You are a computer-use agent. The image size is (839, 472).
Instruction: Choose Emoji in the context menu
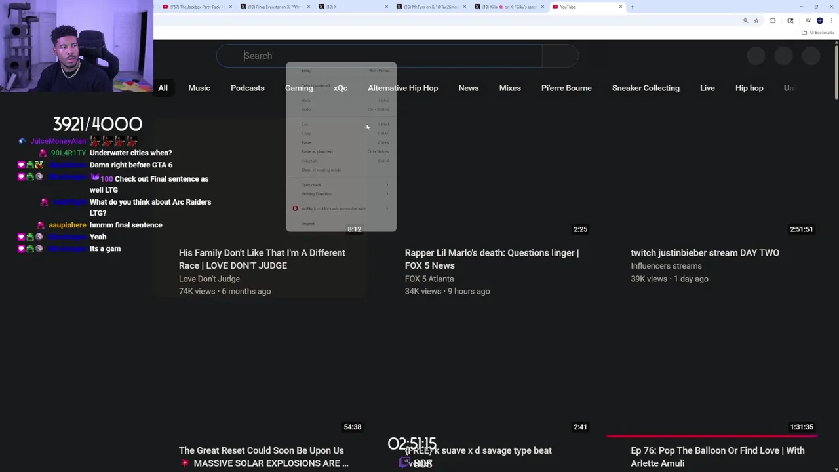[341, 71]
